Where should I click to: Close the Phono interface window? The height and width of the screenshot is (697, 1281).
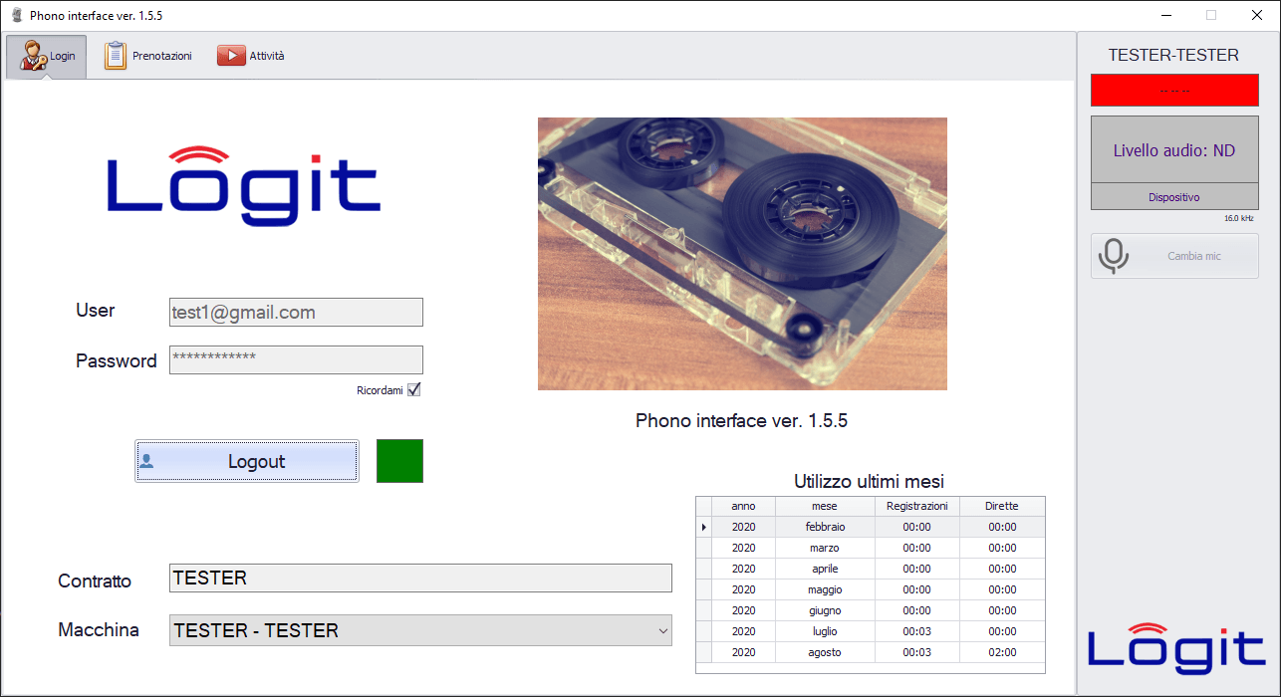point(1257,15)
